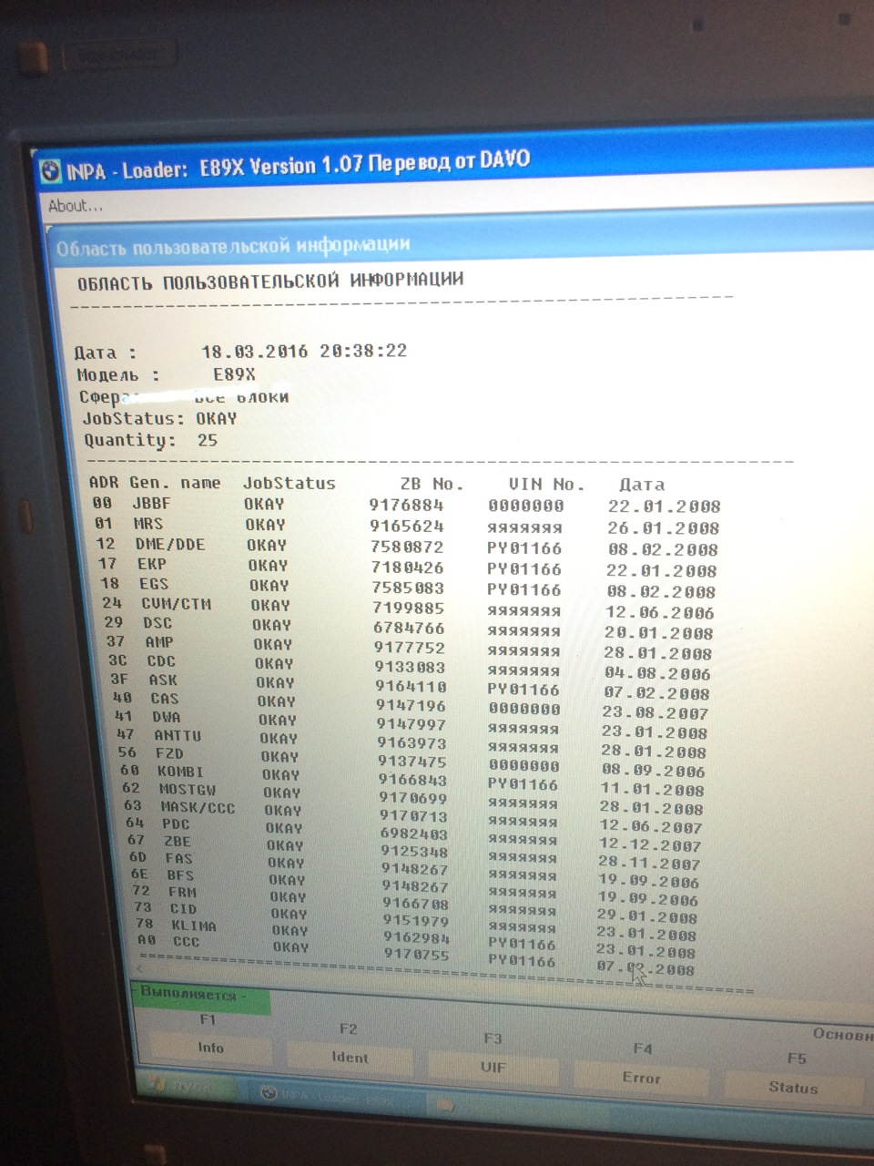Open the About... menu
Viewport: 874px width, 1166px height.
[76, 206]
